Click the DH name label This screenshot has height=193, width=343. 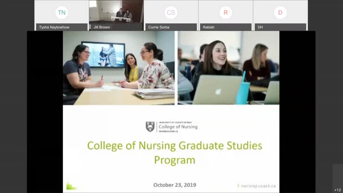(260, 27)
